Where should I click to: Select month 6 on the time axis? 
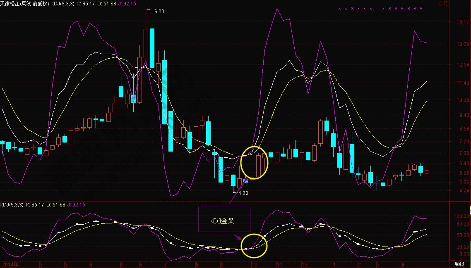coord(141,264)
